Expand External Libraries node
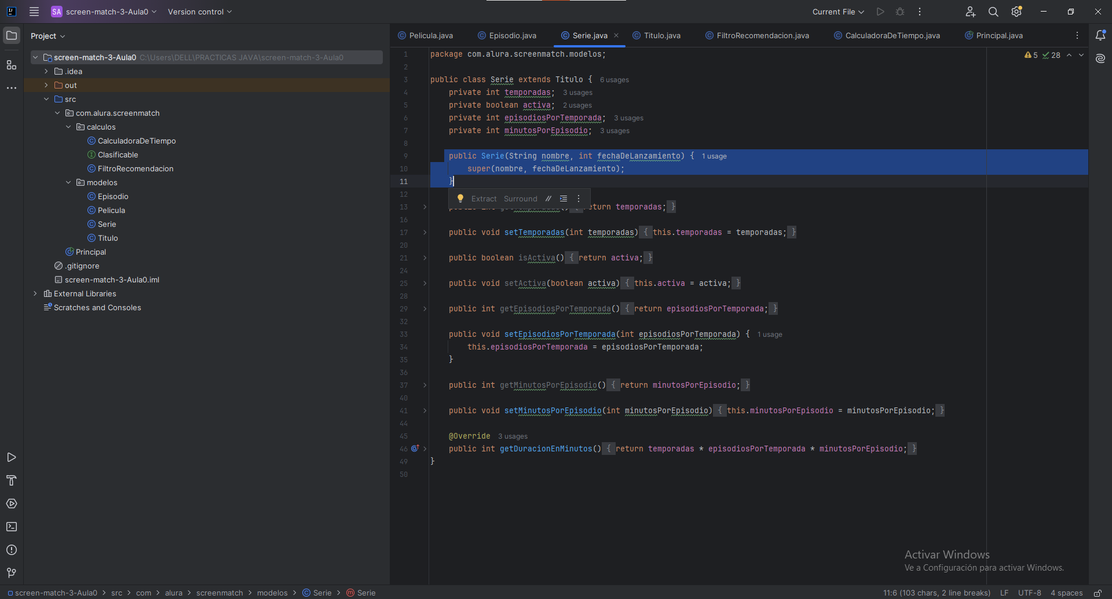 pyautogui.click(x=35, y=293)
